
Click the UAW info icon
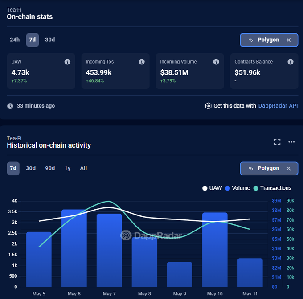pyautogui.click(x=67, y=62)
